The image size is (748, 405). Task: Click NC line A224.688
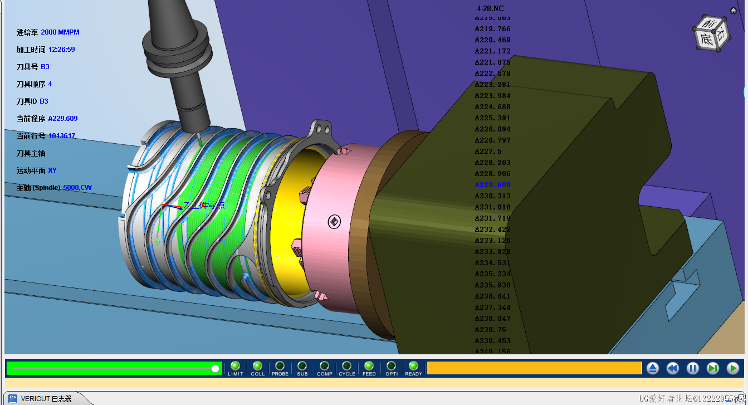point(492,107)
